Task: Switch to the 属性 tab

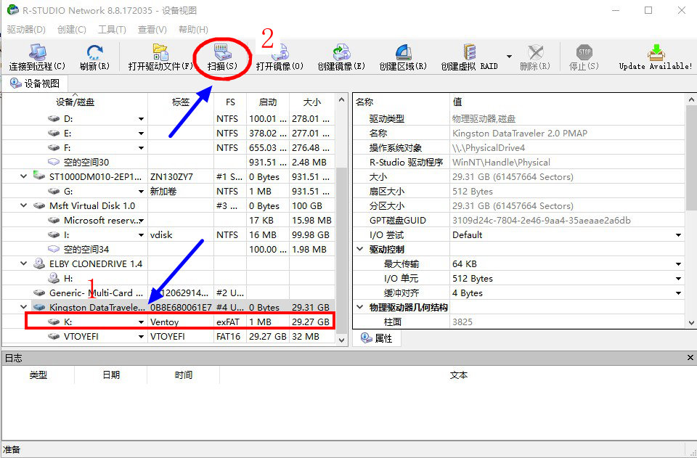Action: tap(376, 338)
